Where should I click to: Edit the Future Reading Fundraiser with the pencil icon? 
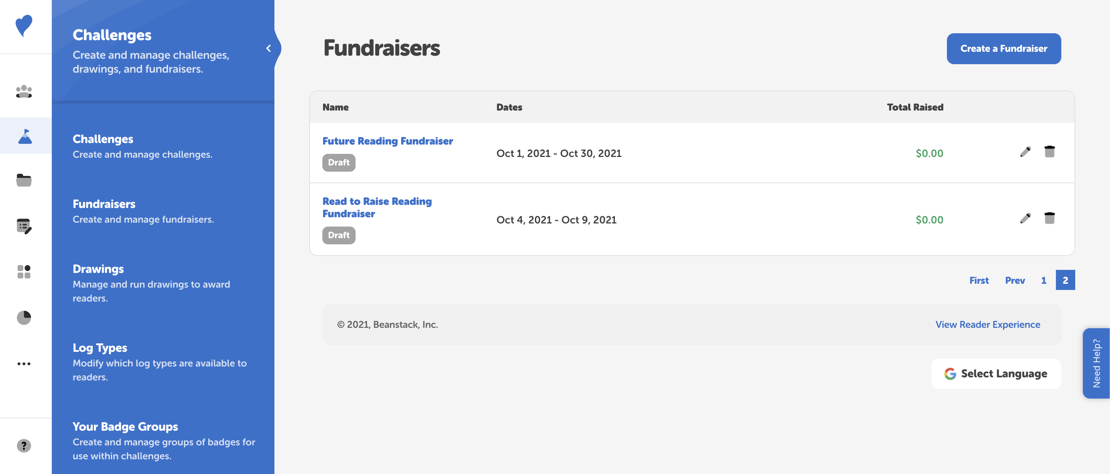point(1026,151)
